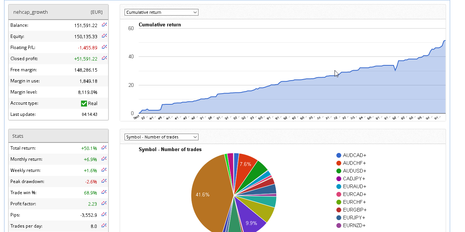Viewport: 465px width, 232px height.
Task: Toggle the green AUDUSD+ legend dot
Action: 339,171
